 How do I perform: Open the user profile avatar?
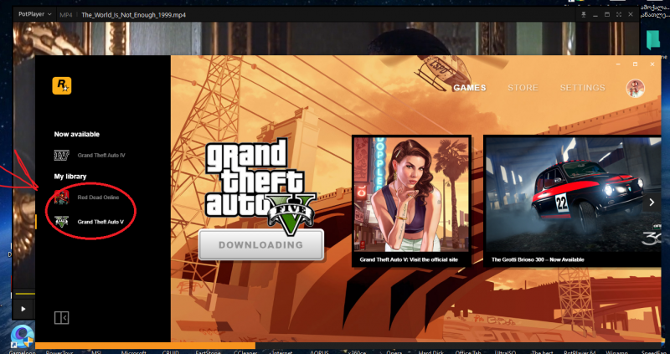[x=635, y=88]
